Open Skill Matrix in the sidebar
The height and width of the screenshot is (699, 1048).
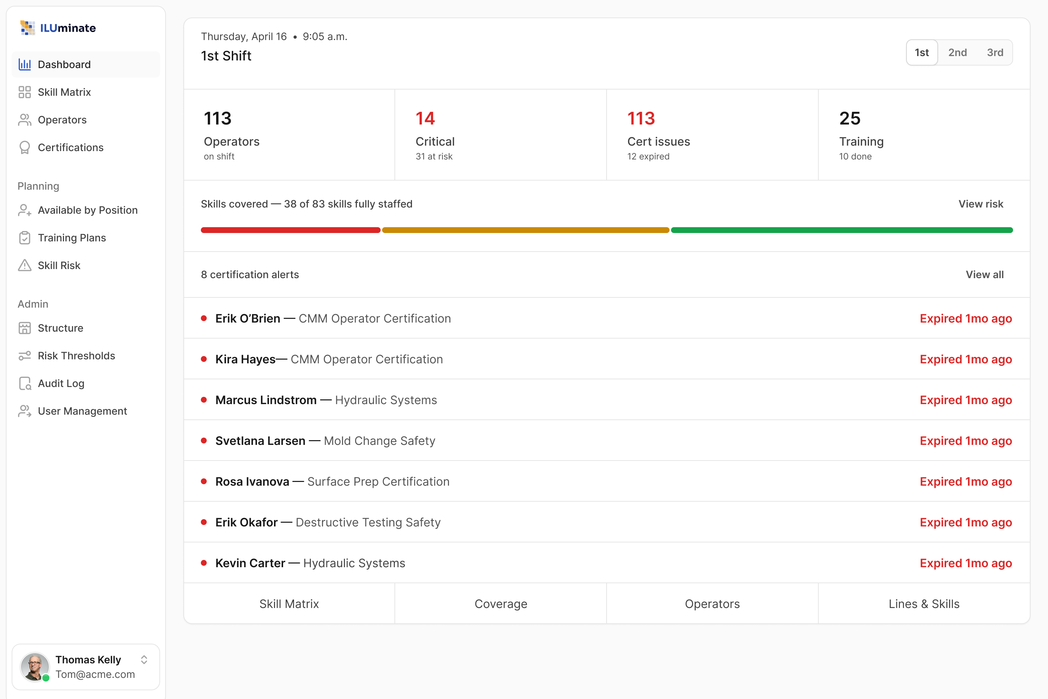[86, 92]
